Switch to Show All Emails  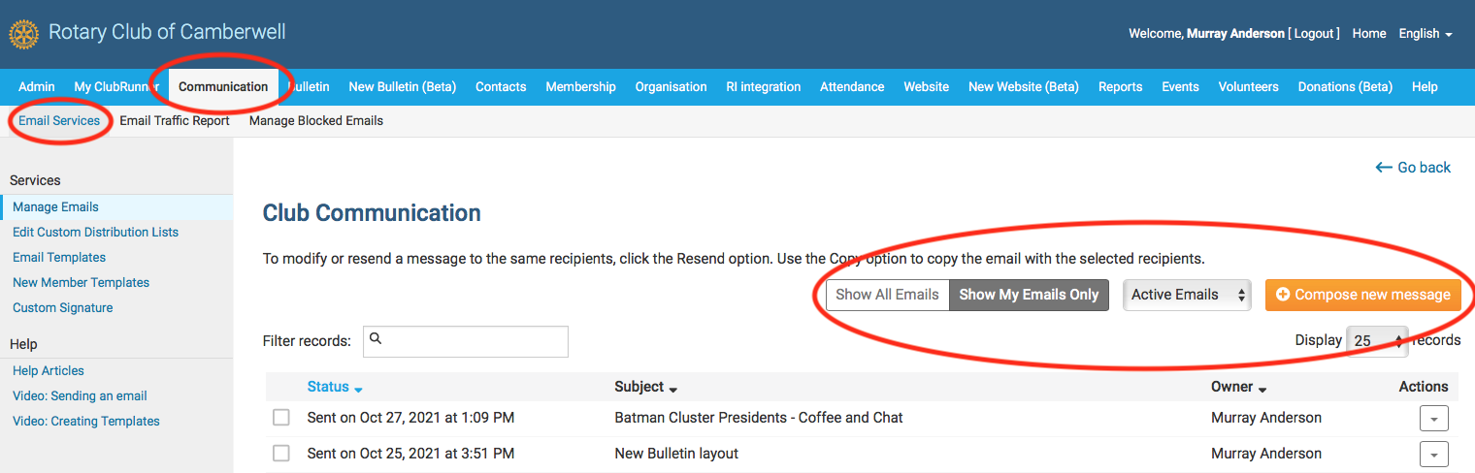point(887,295)
